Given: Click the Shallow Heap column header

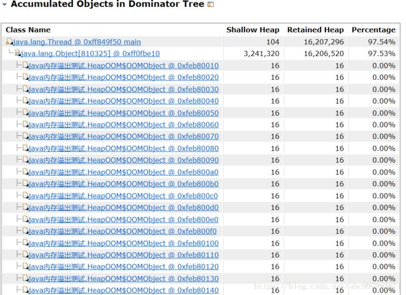Looking at the screenshot, I should point(253,30).
